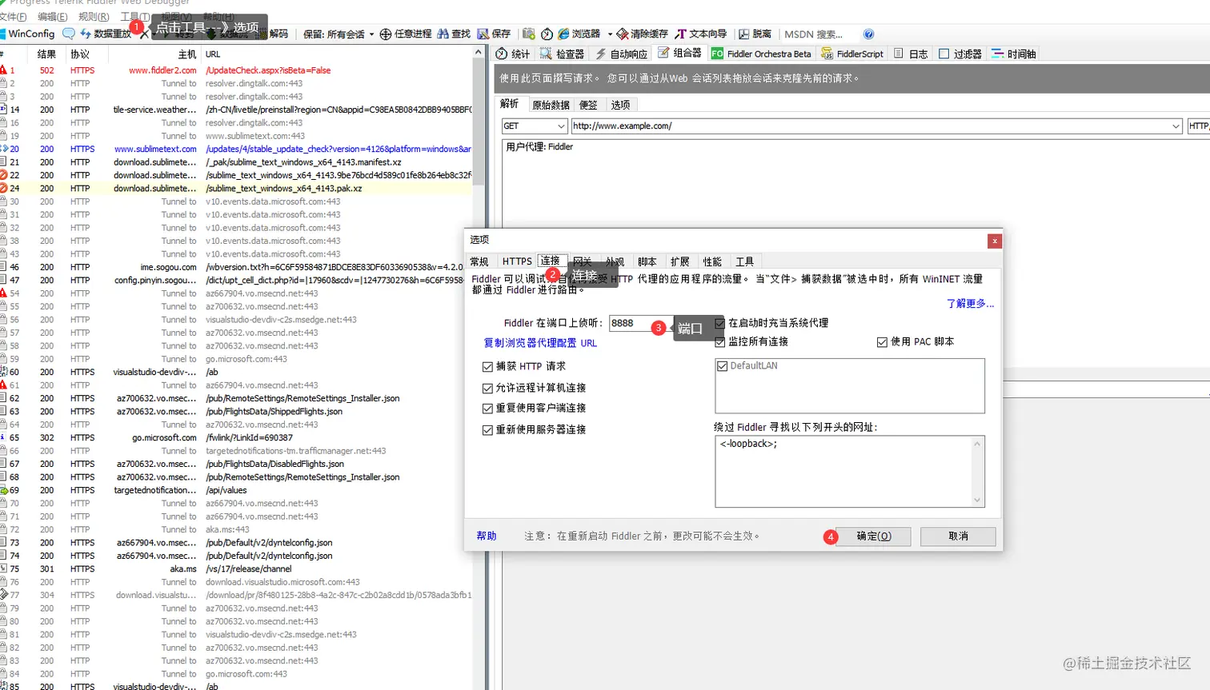The width and height of the screenshot is (1210, 690).
Task: Toggle the DefaultLAN checkbox
Action: pos(723,365)
